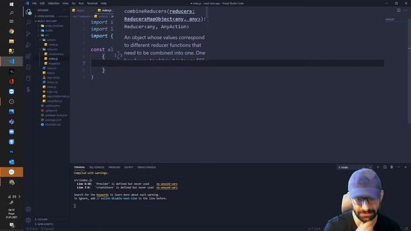Open the Explorer view in activity bar
Viewport: 411px width, 231px height.
(x=28, y=12)
